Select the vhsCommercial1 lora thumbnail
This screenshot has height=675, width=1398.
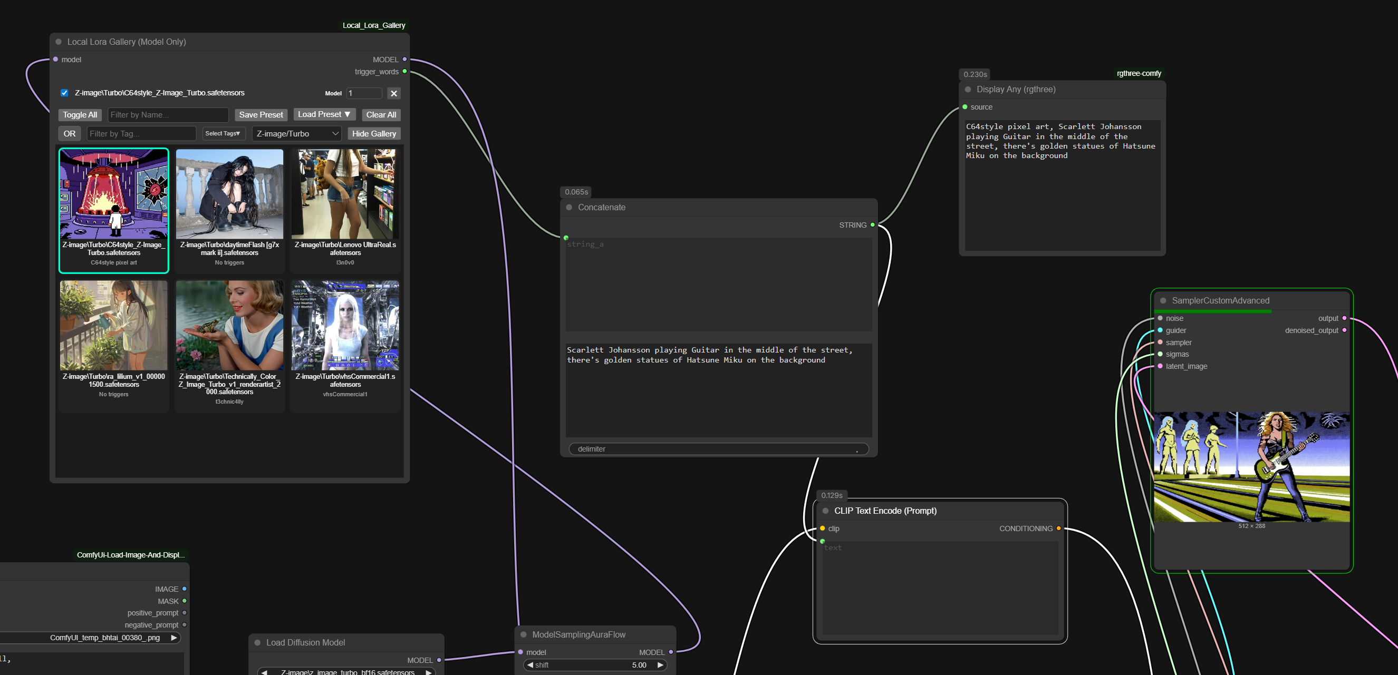[x=345, y=326]
